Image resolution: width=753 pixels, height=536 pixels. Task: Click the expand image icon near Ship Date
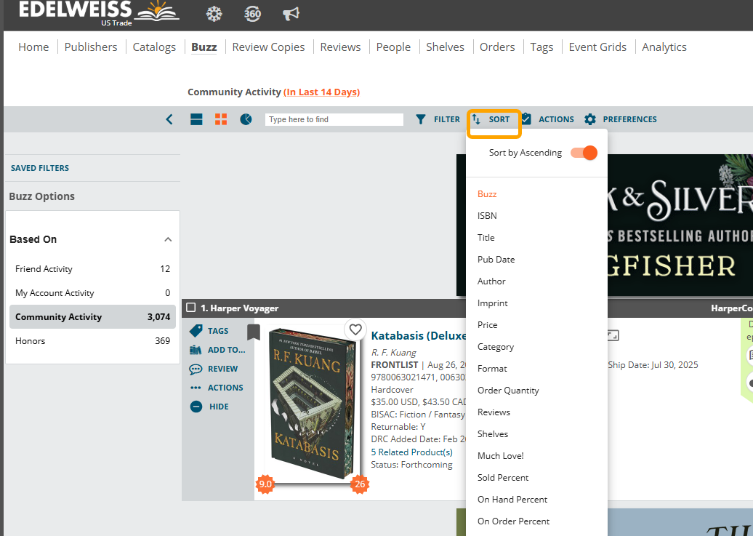(613, 335)
